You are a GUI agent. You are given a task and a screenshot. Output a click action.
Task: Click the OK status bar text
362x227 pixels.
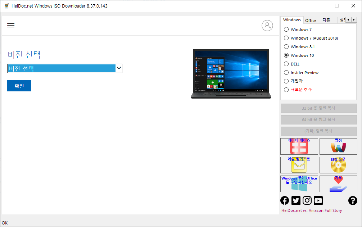pyautogui.click(x=5, y=223)
